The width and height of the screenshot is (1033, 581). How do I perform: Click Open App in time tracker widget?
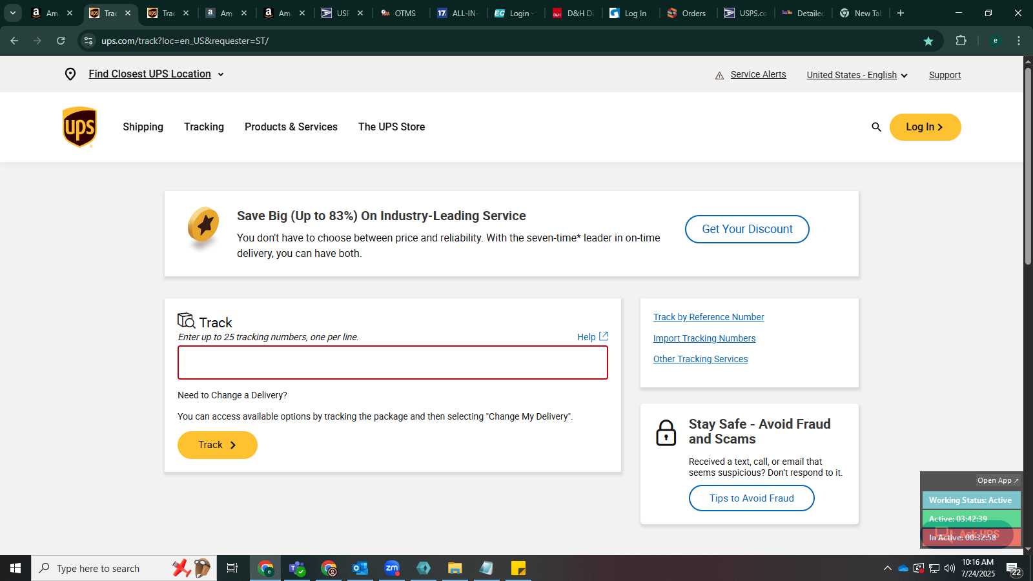coord(997,480)
